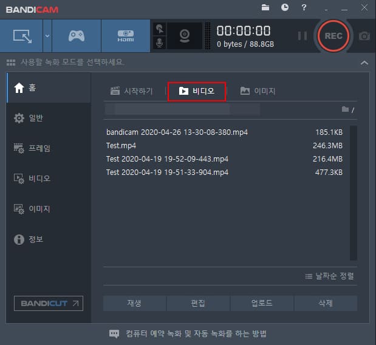Click the 477.3KB file size
Screen dimensions: 376x345
point(329,172)
